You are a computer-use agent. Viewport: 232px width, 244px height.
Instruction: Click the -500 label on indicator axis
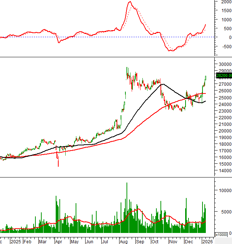(x=223, y=46)
